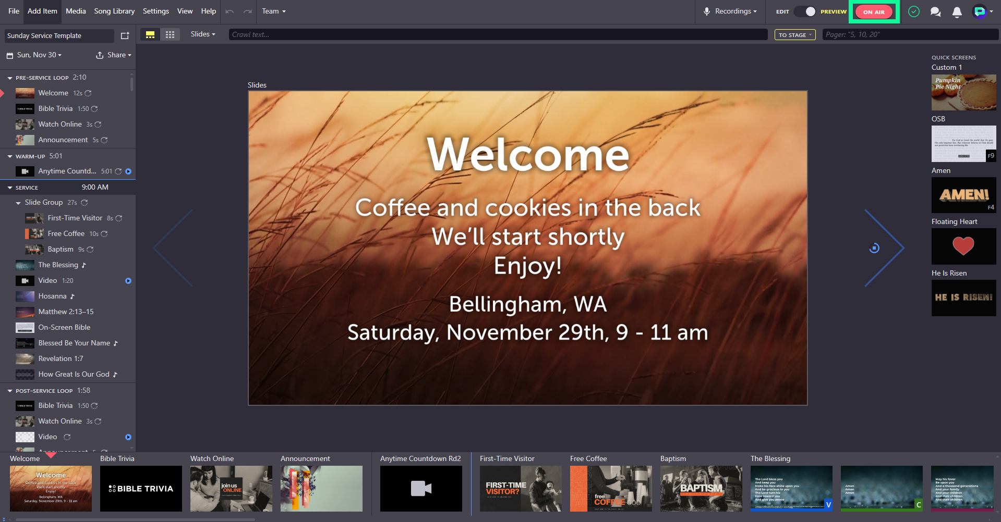
Task: Select Blessed Be Your Name song
Action: tap(68, 343)
